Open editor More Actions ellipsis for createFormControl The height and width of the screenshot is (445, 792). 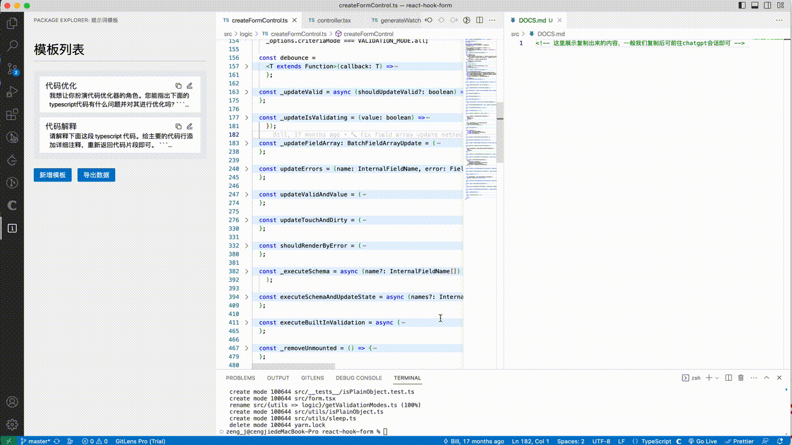pos(493,20)
